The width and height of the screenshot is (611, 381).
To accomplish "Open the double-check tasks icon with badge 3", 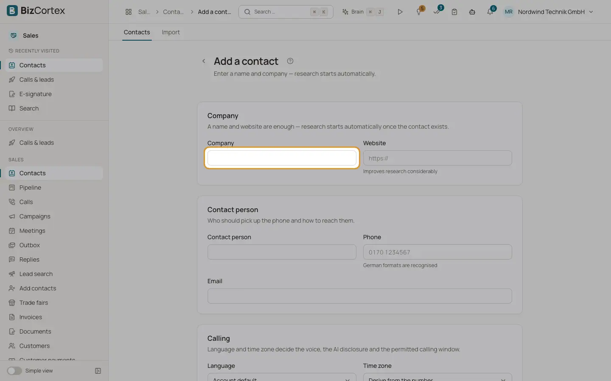I will (437, 12).
